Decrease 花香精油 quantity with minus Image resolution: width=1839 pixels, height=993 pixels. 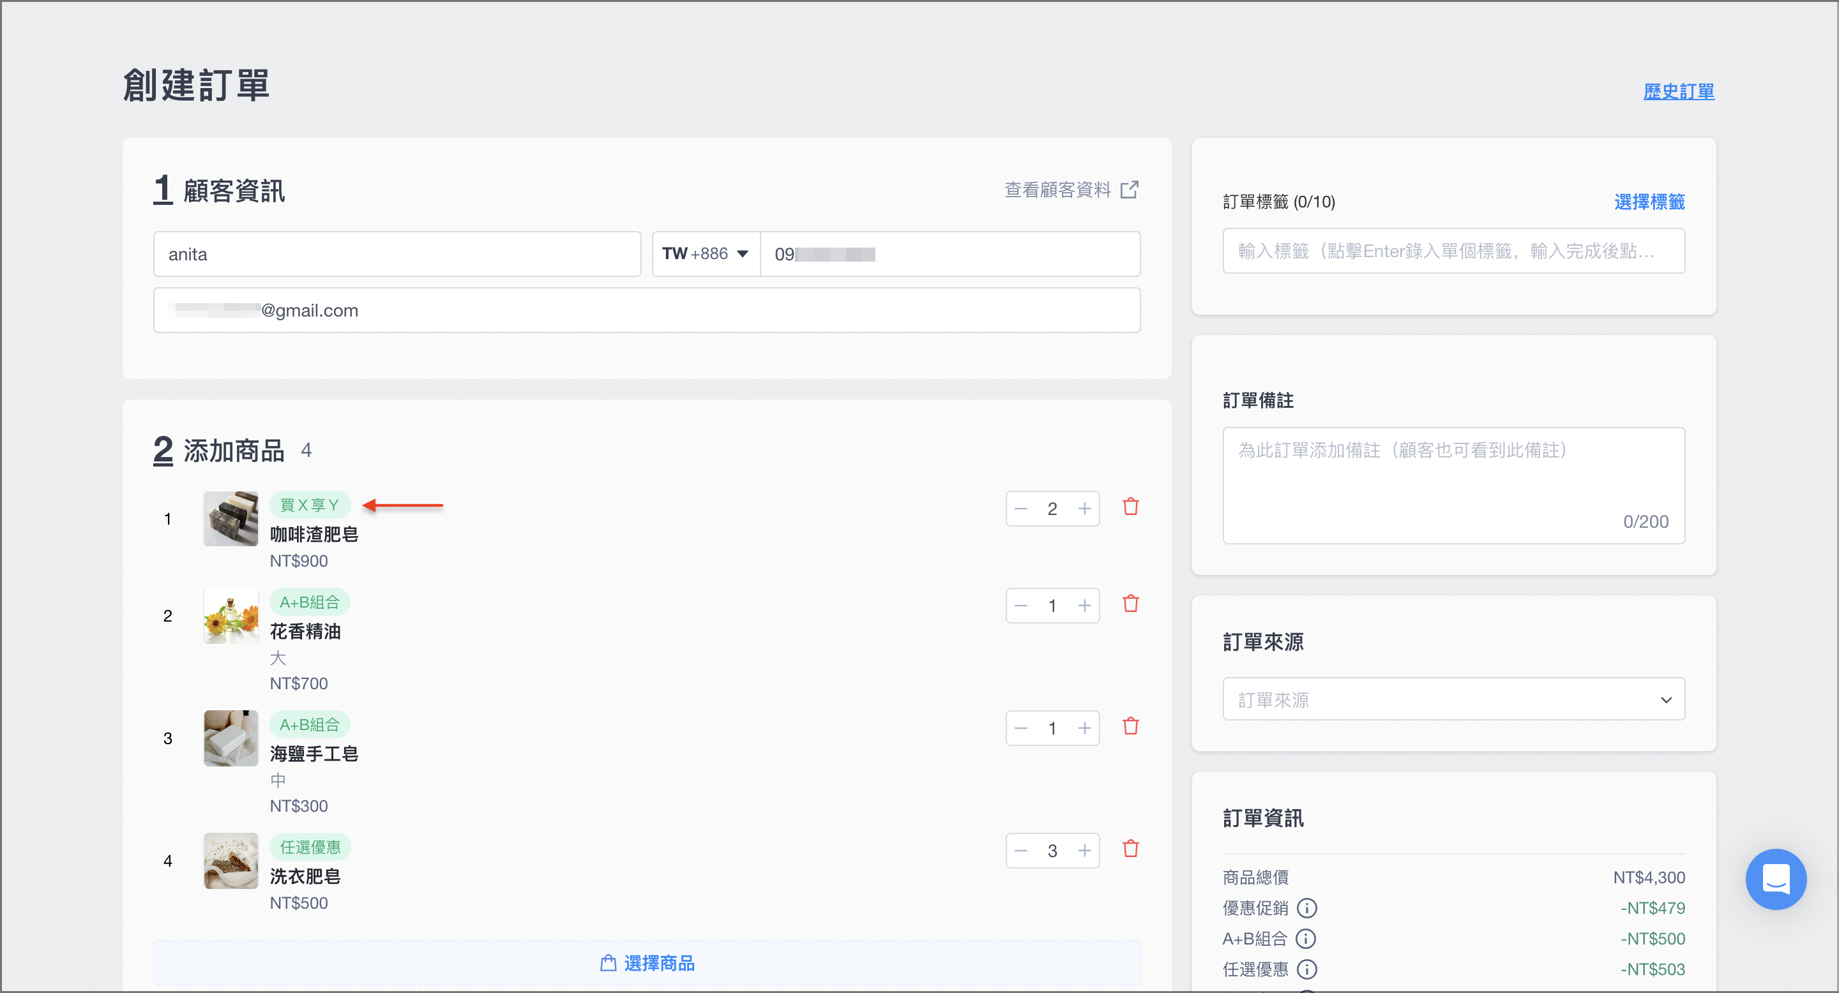(1021, 606)
